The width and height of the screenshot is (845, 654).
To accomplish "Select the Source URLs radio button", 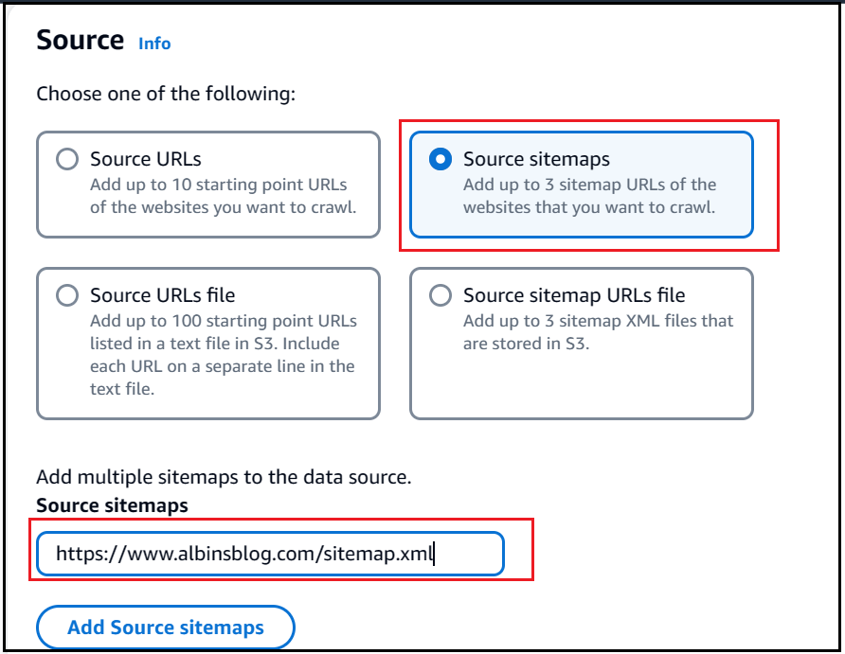I will [x=67, y=159].
